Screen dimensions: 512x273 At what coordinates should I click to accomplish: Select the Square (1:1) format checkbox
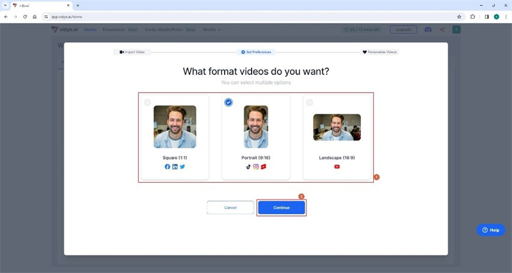pyautogui.click(x=148, y=102)
